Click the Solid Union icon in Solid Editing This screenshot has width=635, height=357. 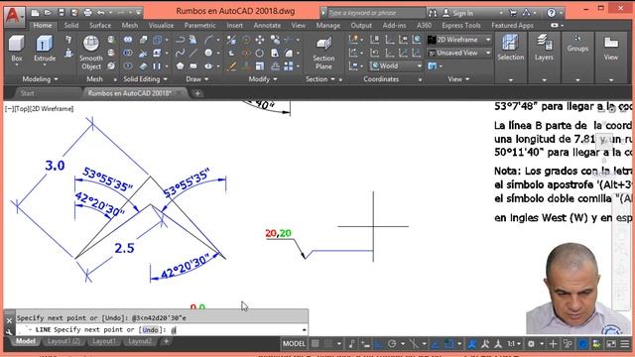click(x=128, y=40)
